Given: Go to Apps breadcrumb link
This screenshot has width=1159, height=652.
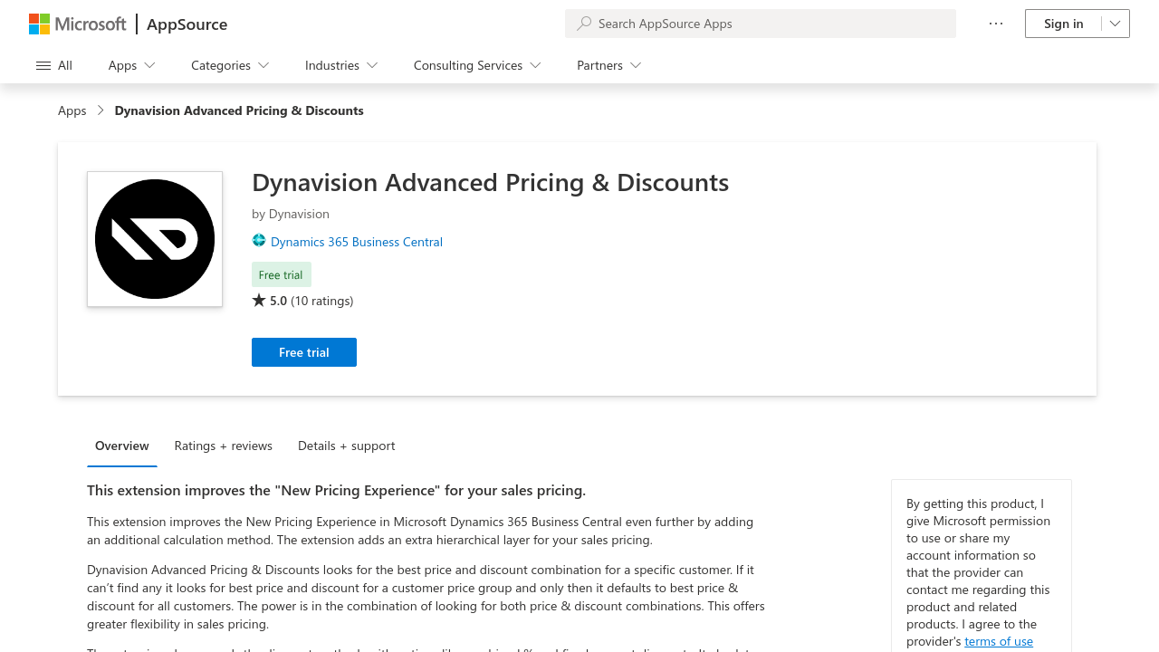Looking at the screenshot, I should (x=72, y=110).
